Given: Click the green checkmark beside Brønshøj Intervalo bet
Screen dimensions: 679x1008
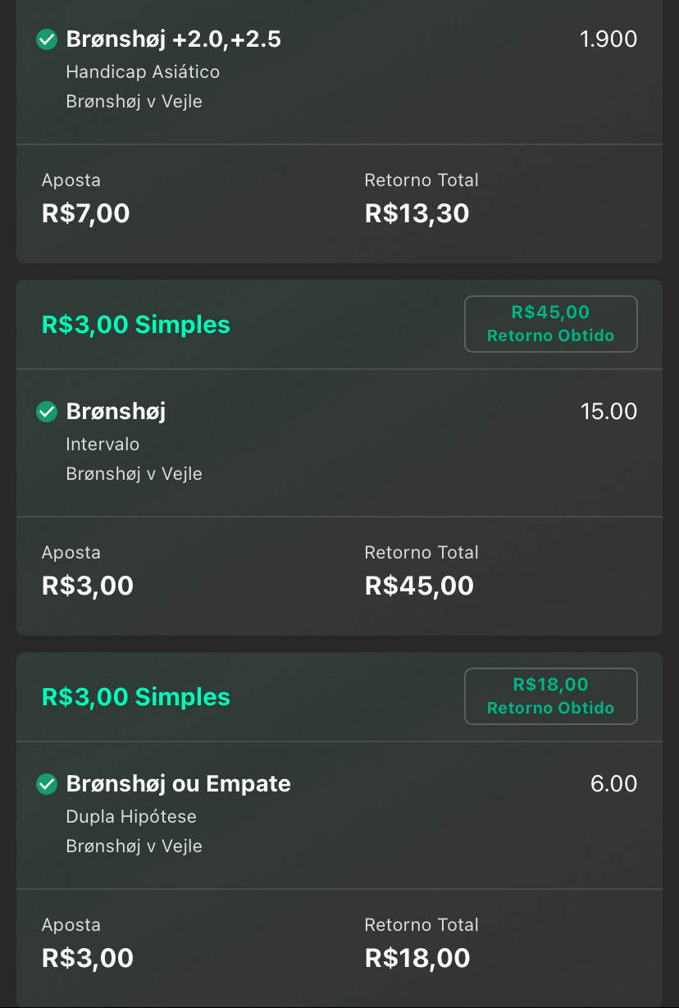Looking at the screenshot, I should [x=47, y=412].
